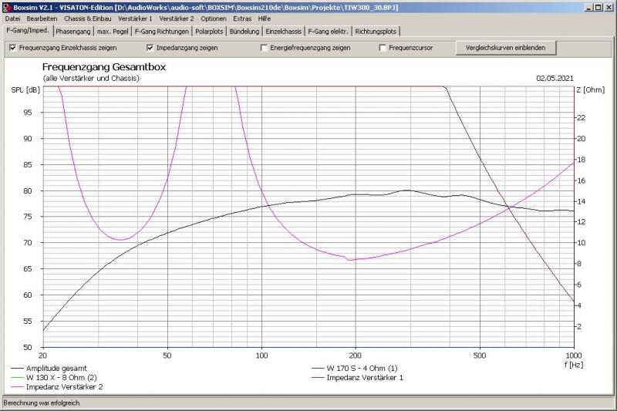Screen dimensions: 617x411
Task: Expand the Verstärker 1 menu
Action: tap(135, 18)
